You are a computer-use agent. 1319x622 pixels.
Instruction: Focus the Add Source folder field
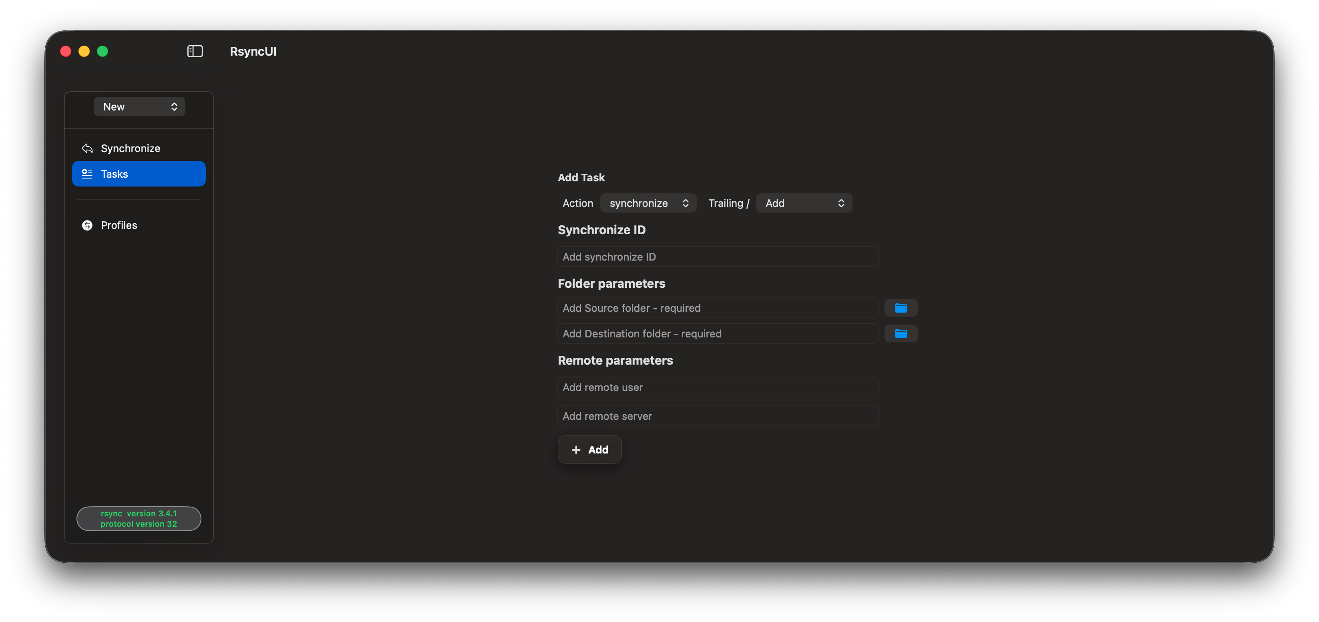[x=717, y=308]
